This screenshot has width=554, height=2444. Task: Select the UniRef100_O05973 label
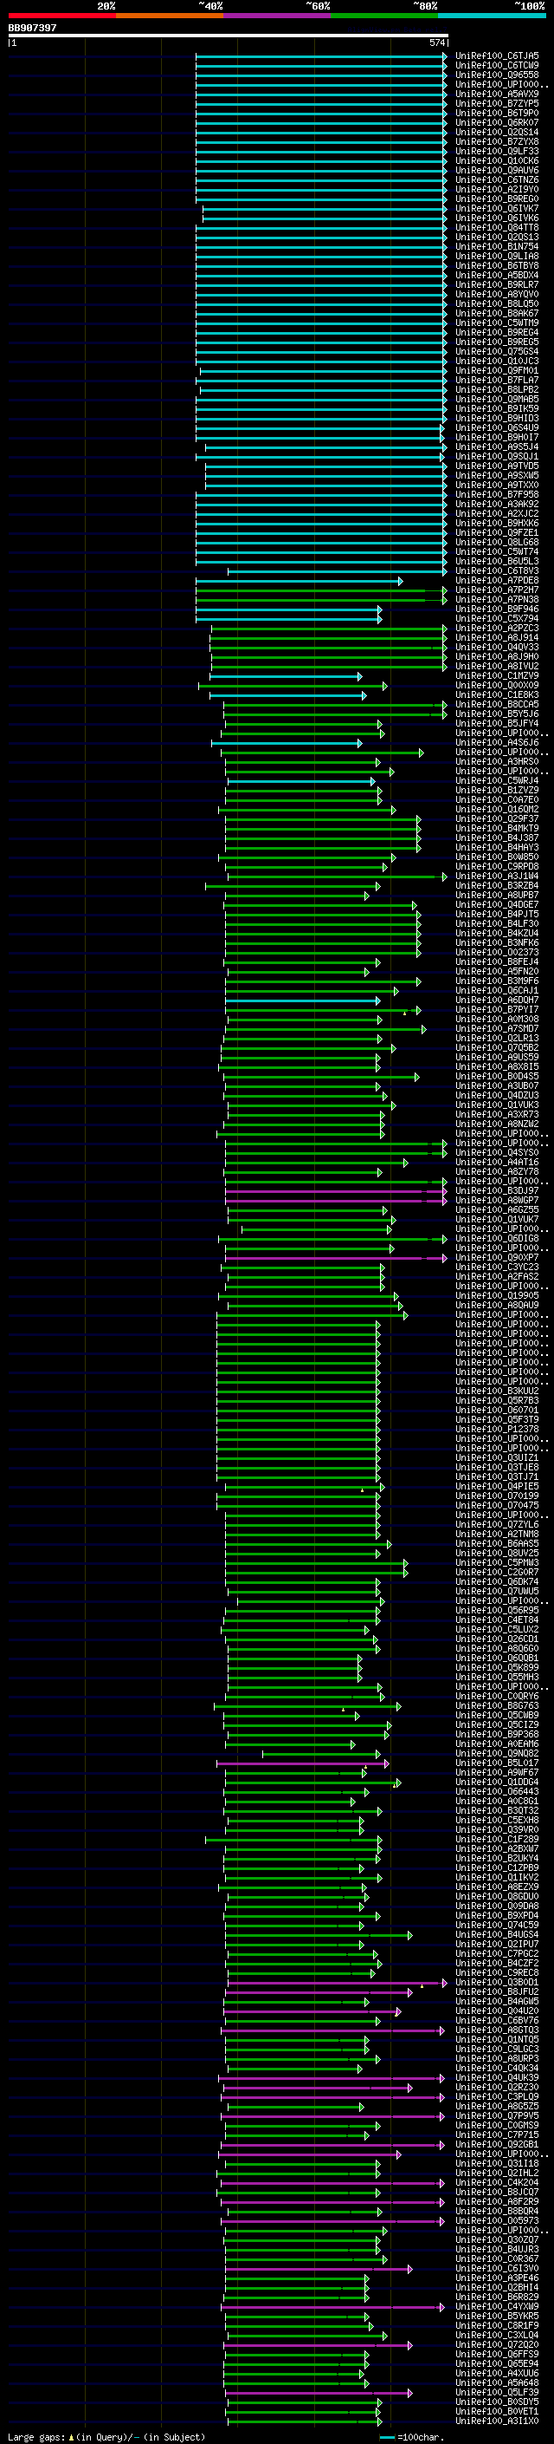pyautogui.click(x=496, y=2220)
